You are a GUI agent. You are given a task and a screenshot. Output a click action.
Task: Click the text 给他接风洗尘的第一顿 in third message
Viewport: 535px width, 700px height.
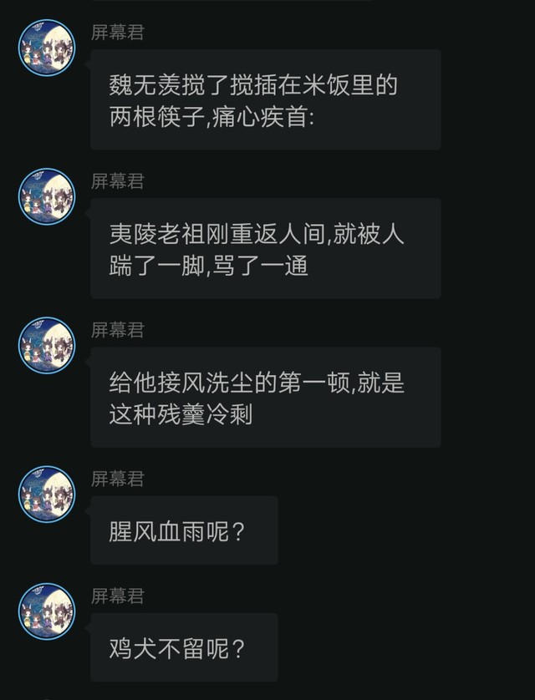[x=230, y=383]
